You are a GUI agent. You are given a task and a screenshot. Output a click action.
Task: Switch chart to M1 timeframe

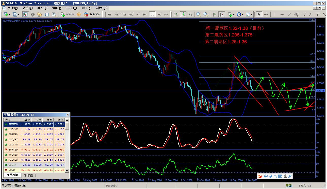(109, 14)
